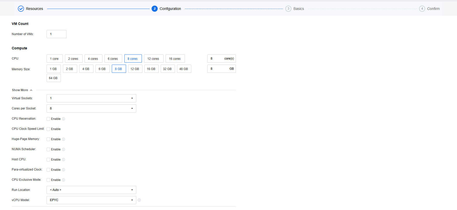The image size is (457, 210).
Task: Select 1 core CPU option
Action: point(55,59)
